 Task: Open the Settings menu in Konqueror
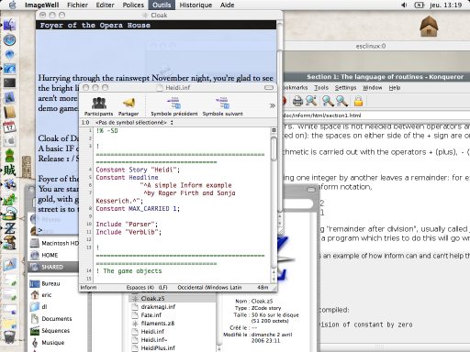pos(345,88)
